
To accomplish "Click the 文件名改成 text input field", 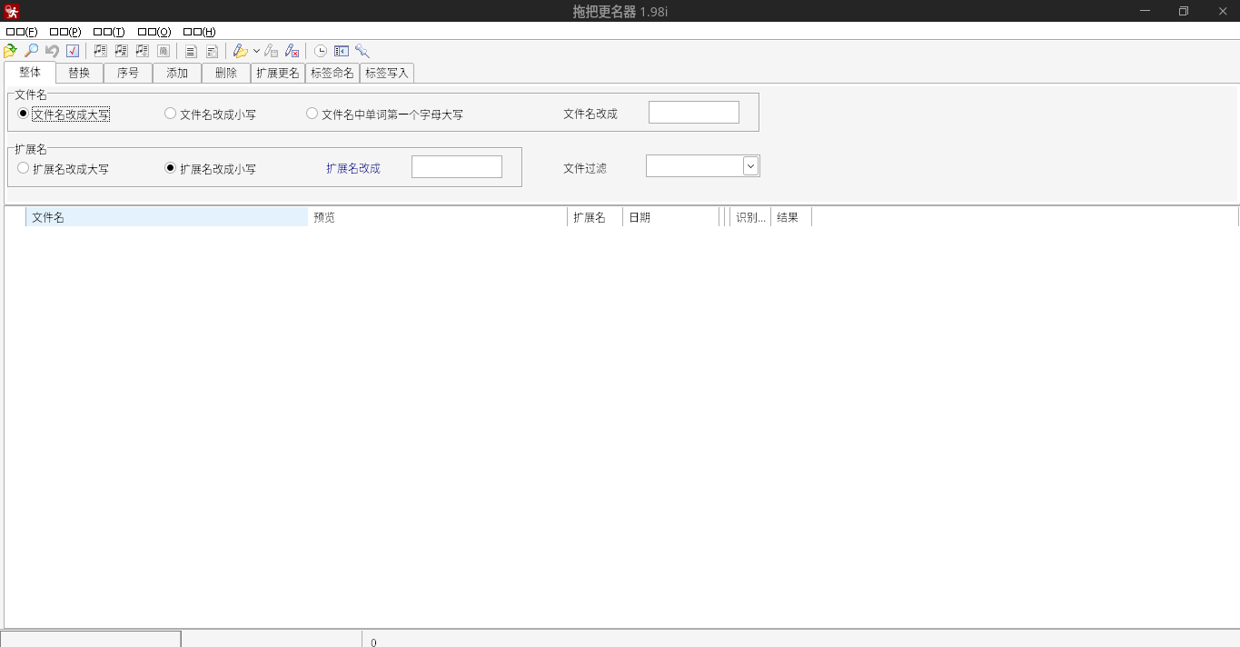I will coord(694,113).
